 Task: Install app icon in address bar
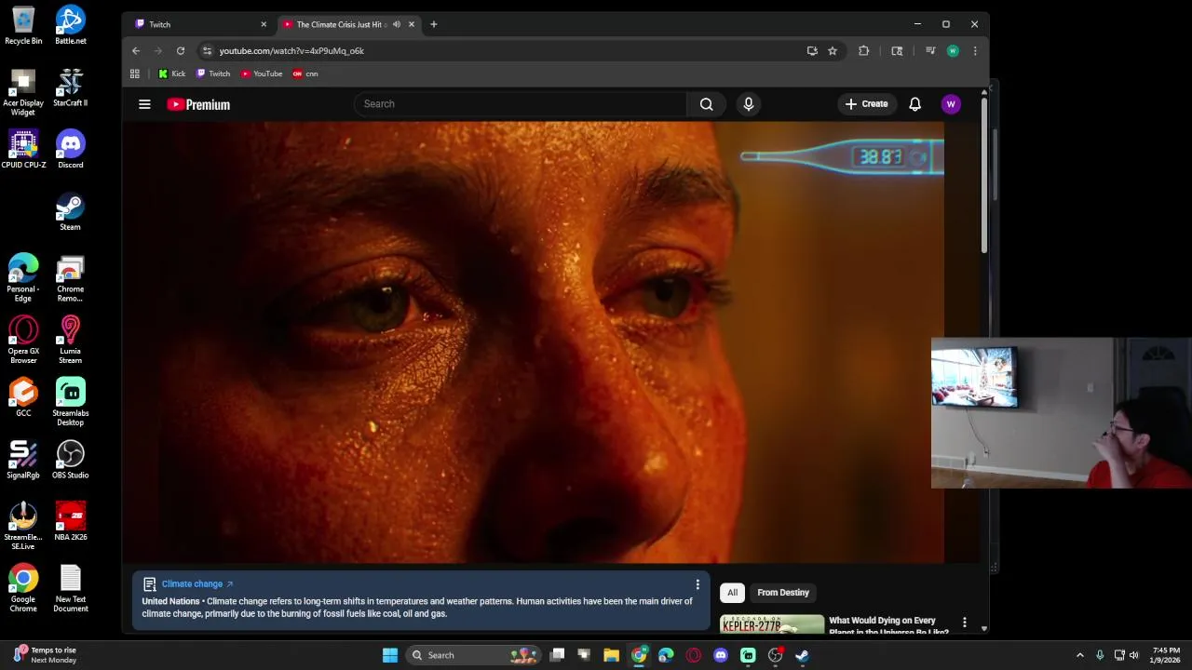pyautogui.click(x=812, y=51)
